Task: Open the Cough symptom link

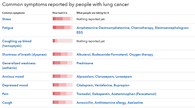Action: [7, 103]
